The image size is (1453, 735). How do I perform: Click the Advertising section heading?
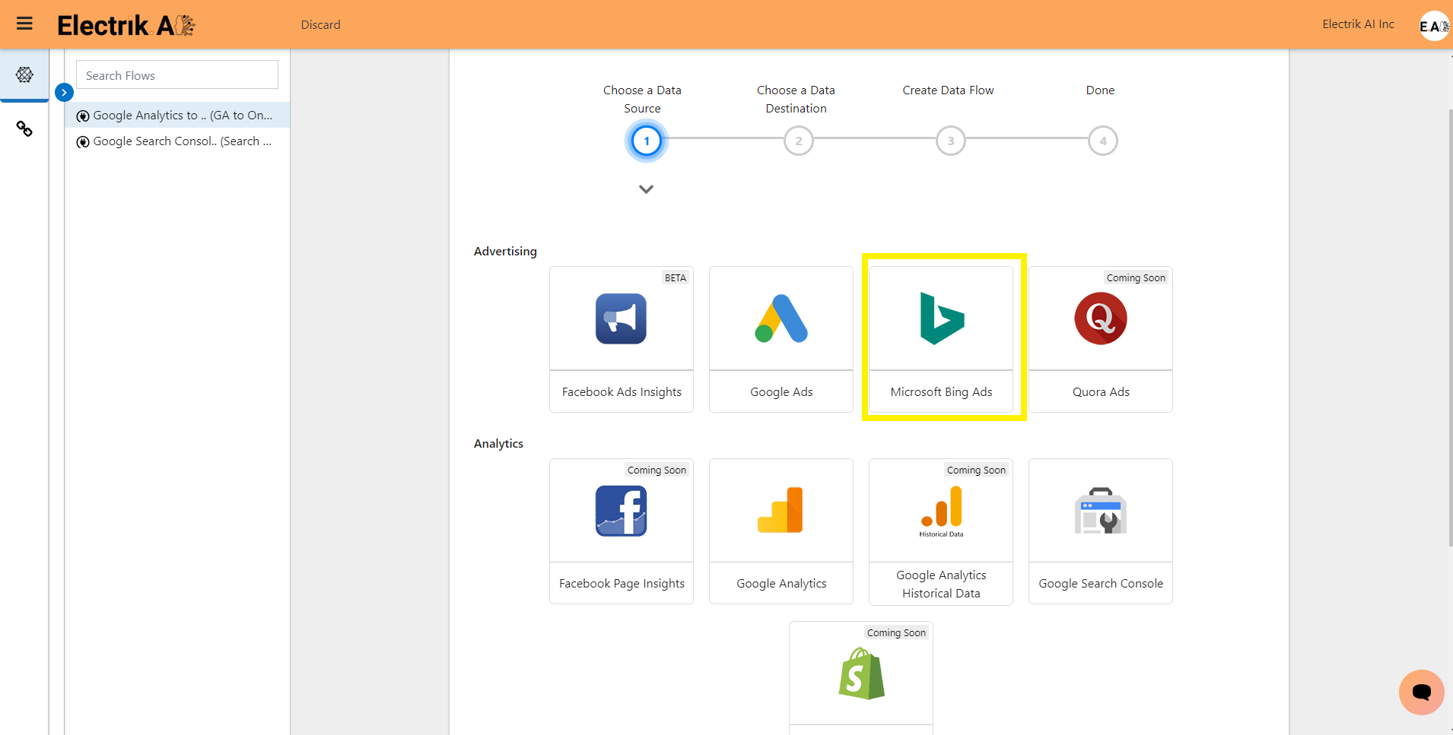coord(505,252)
